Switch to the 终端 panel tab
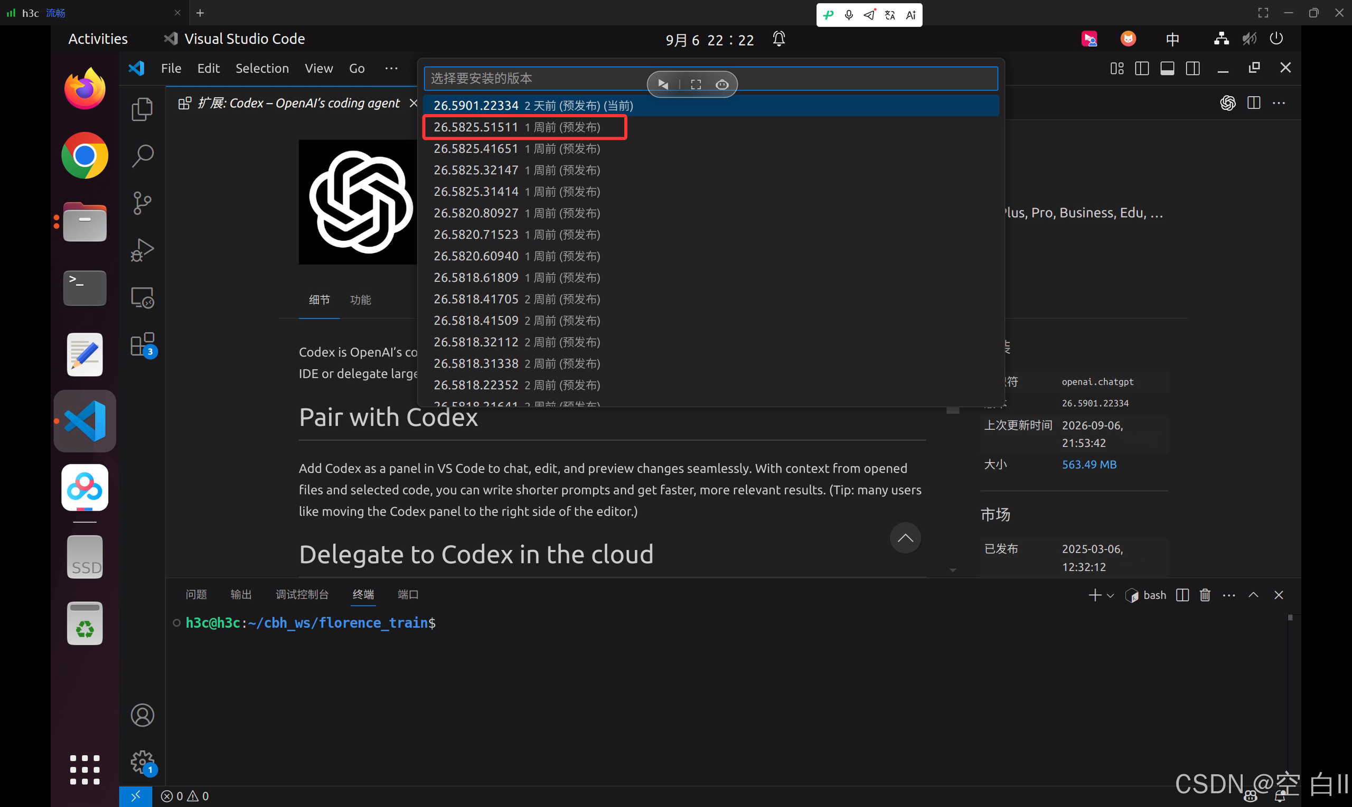 tap(363, 594)
